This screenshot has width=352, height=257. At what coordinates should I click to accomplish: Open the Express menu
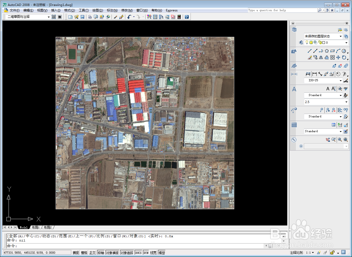[172, 10]
